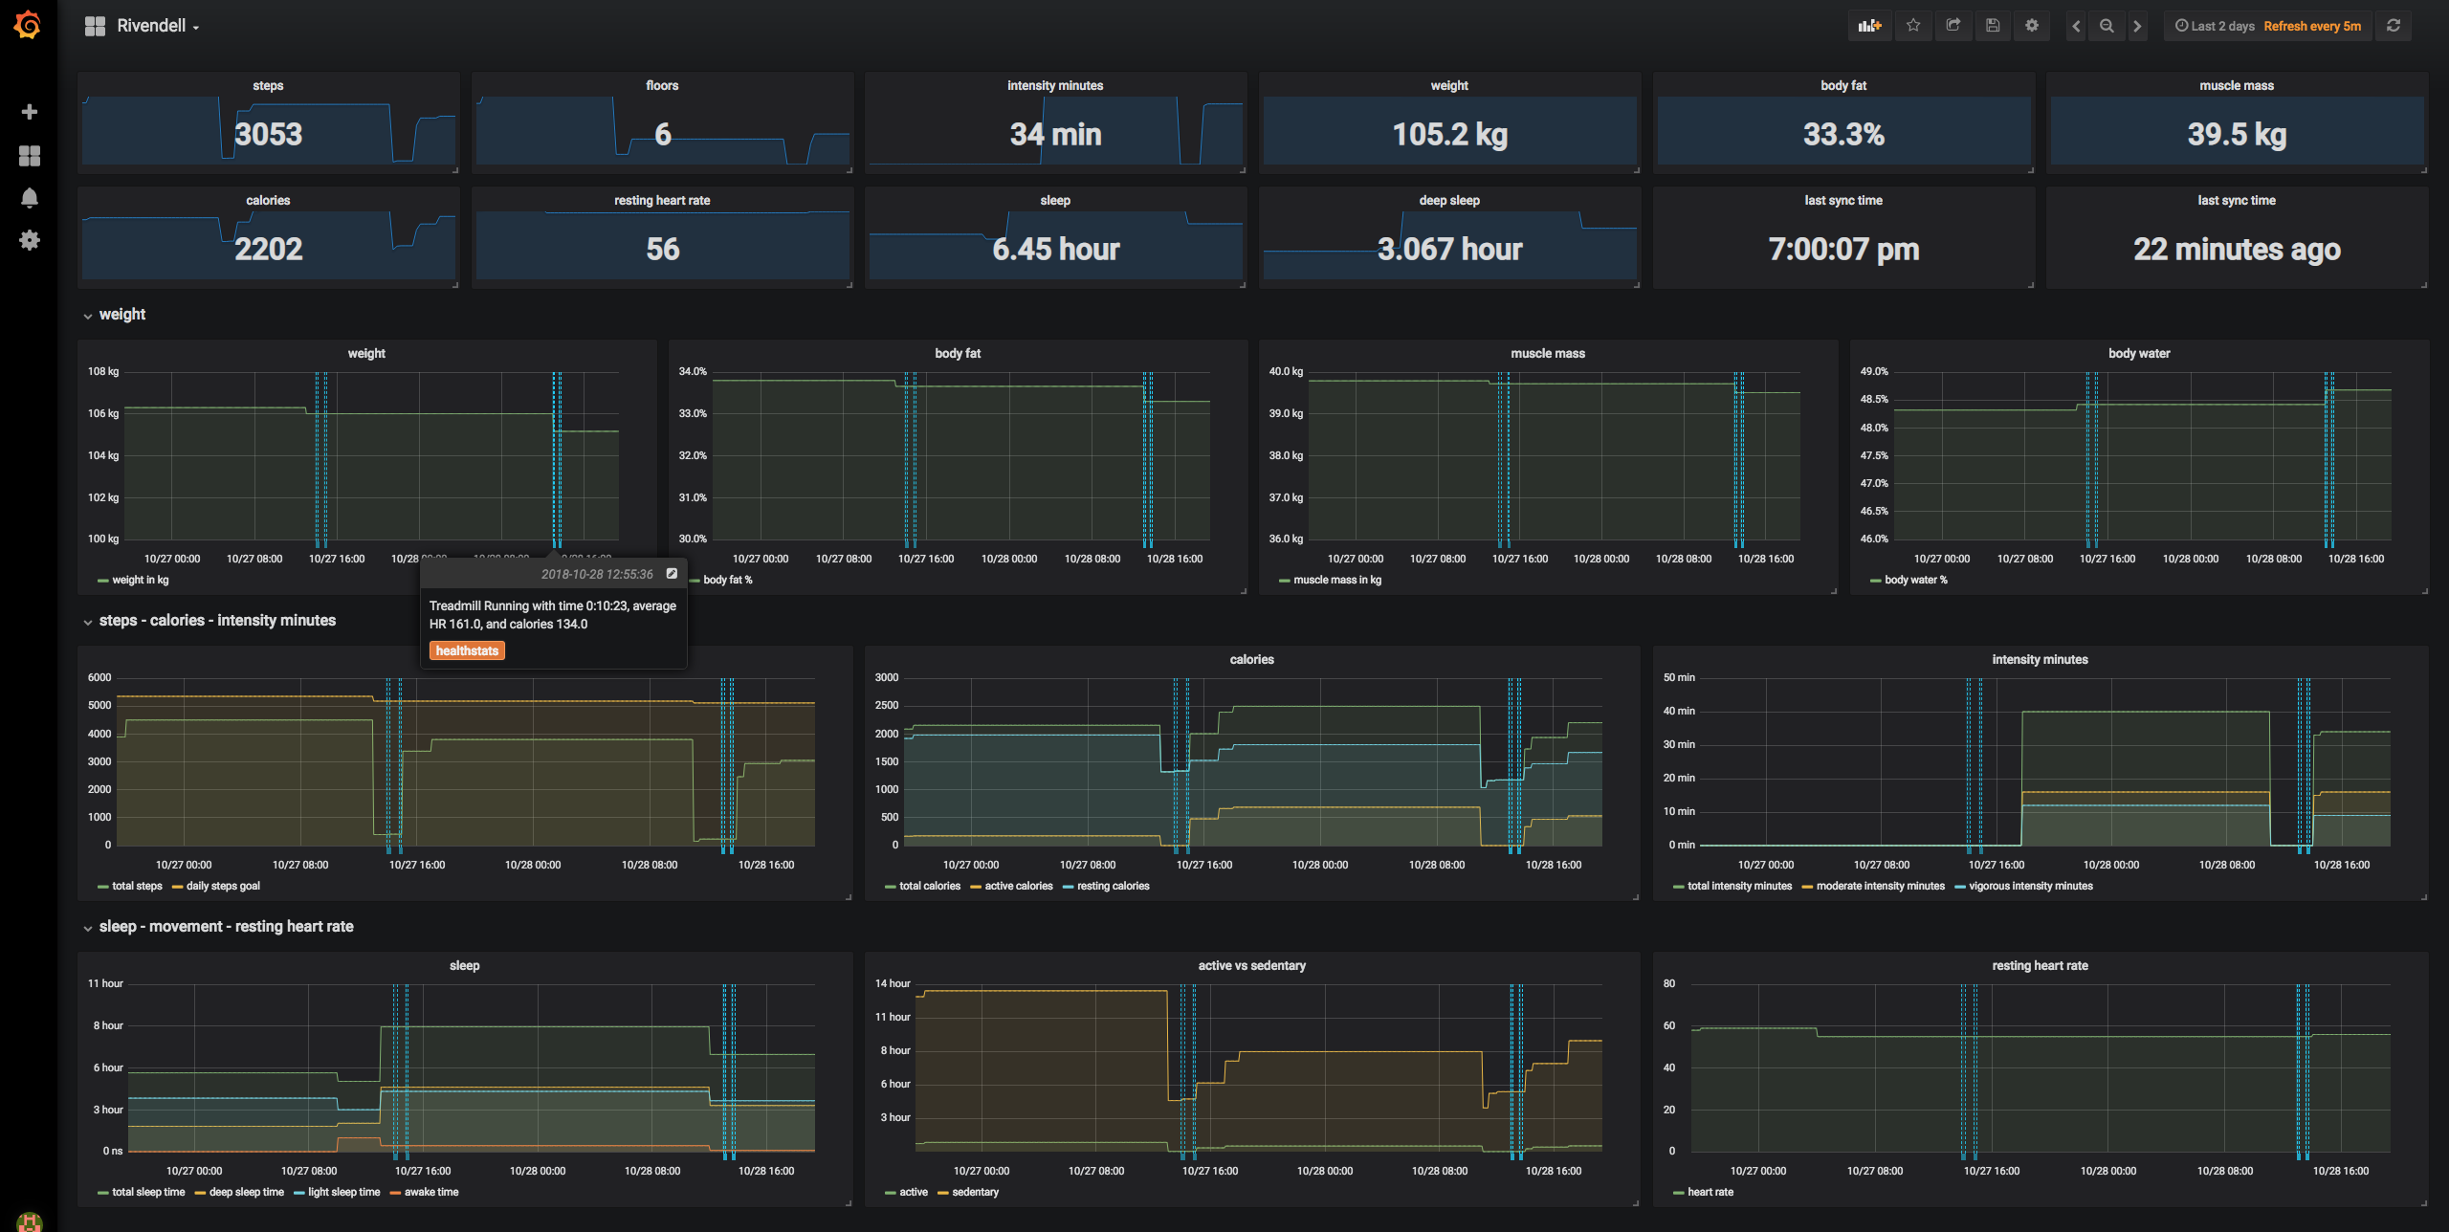Select the Rivendell dashboard dropdown
The height and width of the screenshot is (1232, 2449).
click(x=156, y=27)
